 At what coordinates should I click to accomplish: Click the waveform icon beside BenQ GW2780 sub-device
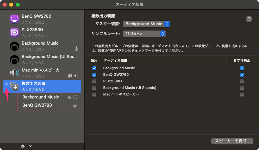point(75,106)
